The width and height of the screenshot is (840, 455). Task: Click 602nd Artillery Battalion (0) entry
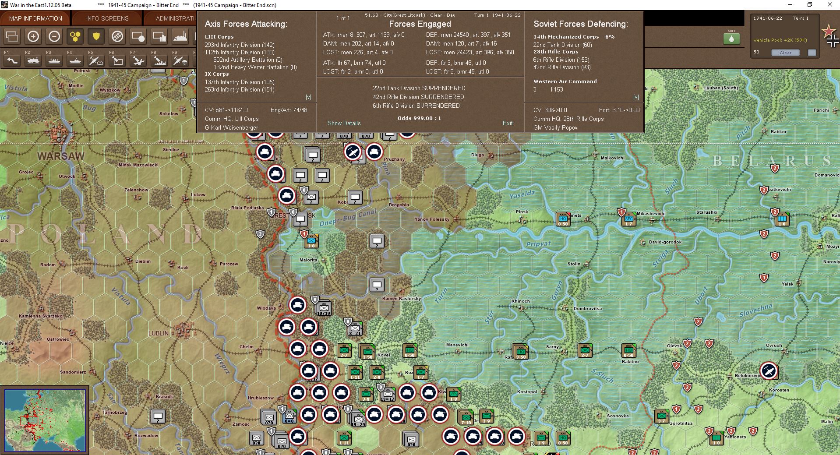coord(248,60)
